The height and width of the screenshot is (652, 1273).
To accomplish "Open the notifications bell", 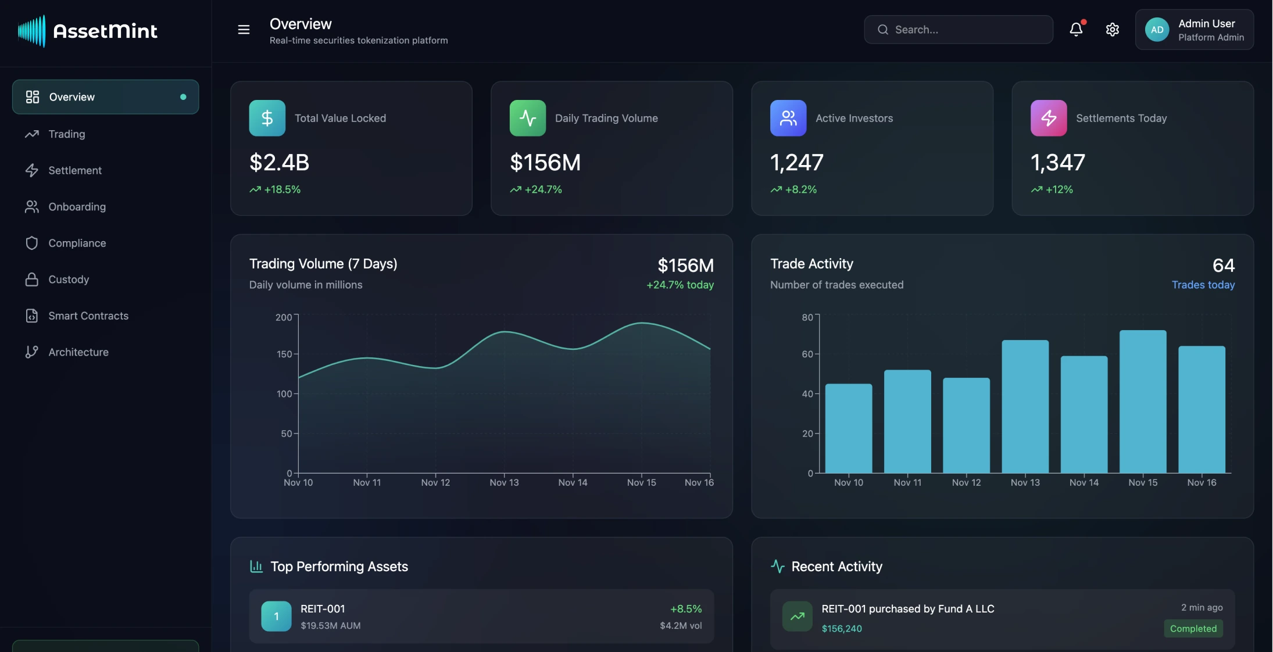I will coord(1076,29).
